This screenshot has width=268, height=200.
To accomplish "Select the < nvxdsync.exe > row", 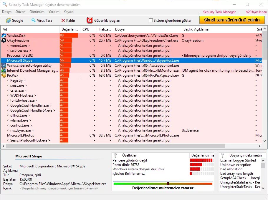I will [131, 130].
